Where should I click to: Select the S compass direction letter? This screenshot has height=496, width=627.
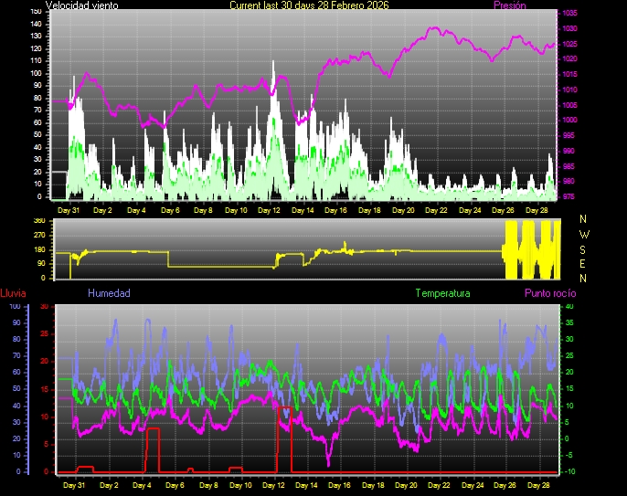tap(584, 248)
